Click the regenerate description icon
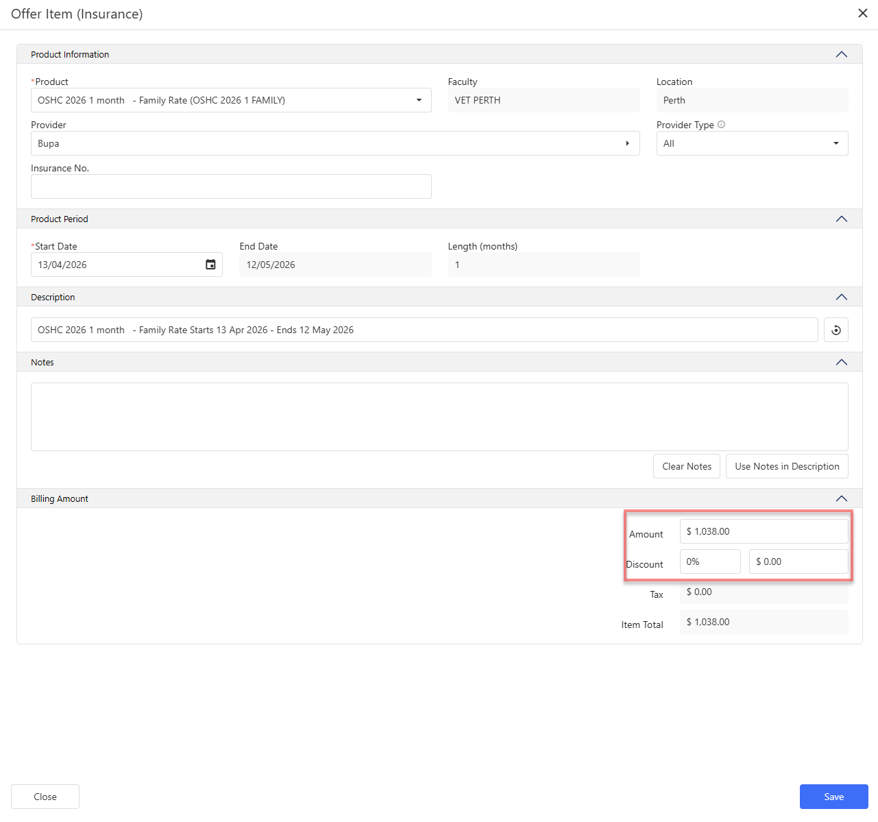This screenshot has height=822, width=878. click(x=836, y=330)
